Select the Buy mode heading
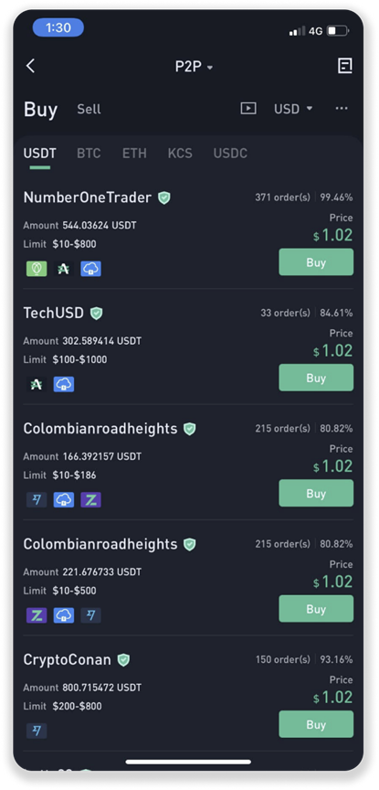This screenshot has height=790, width=379. click(x=41, y=110)
